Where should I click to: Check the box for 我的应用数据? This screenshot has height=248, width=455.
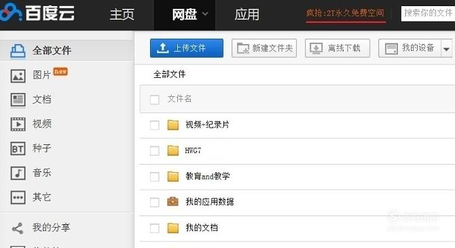coord(154,203)
